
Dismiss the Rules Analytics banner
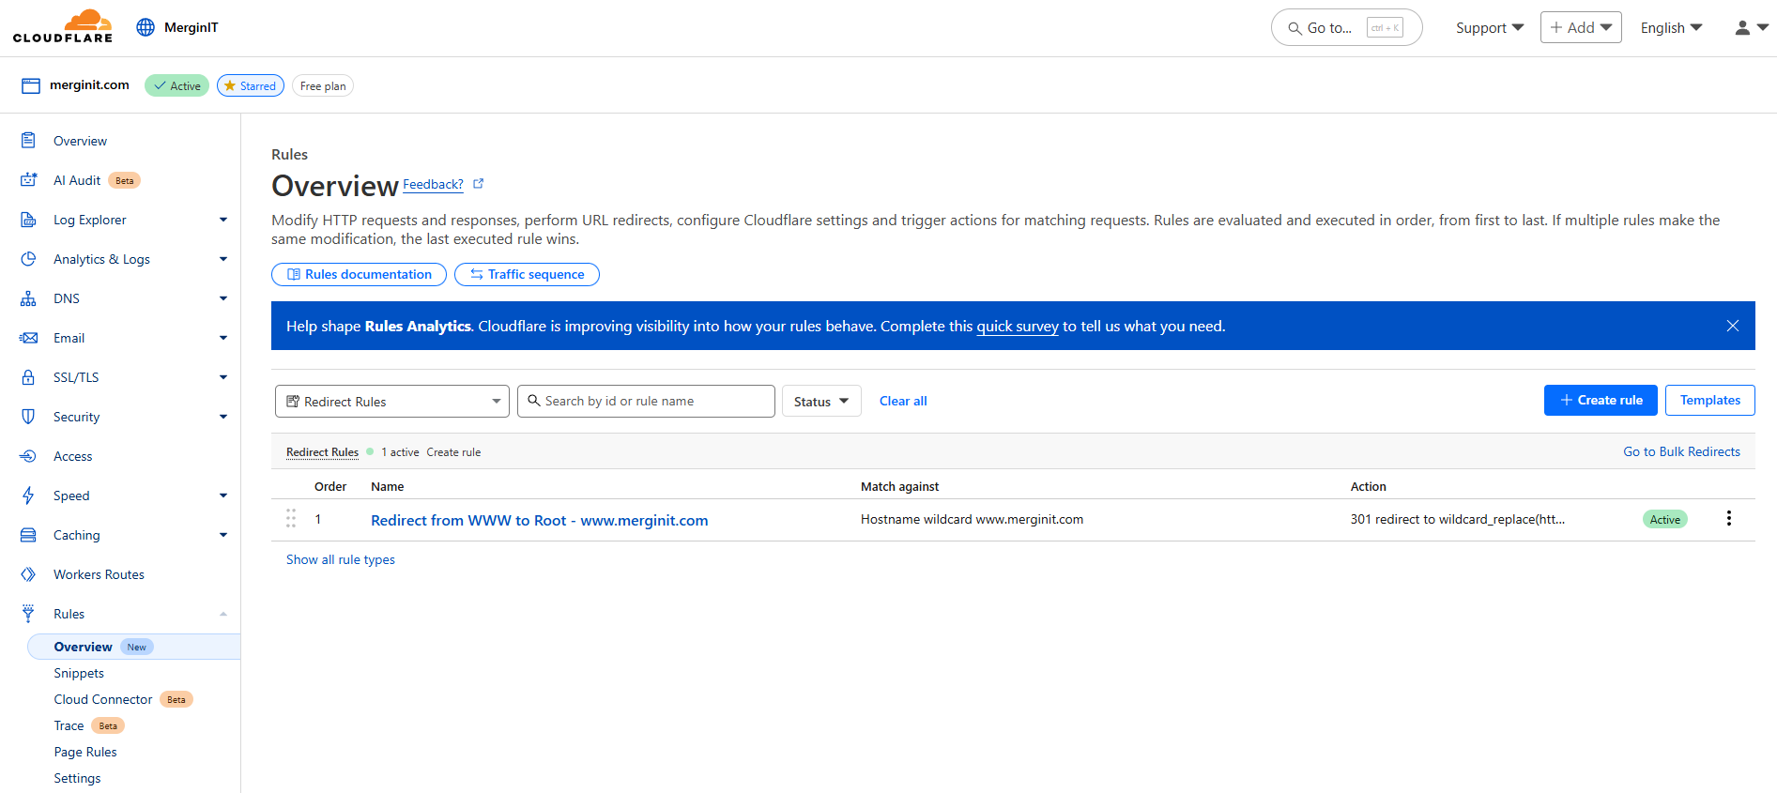click(1732, 326)
